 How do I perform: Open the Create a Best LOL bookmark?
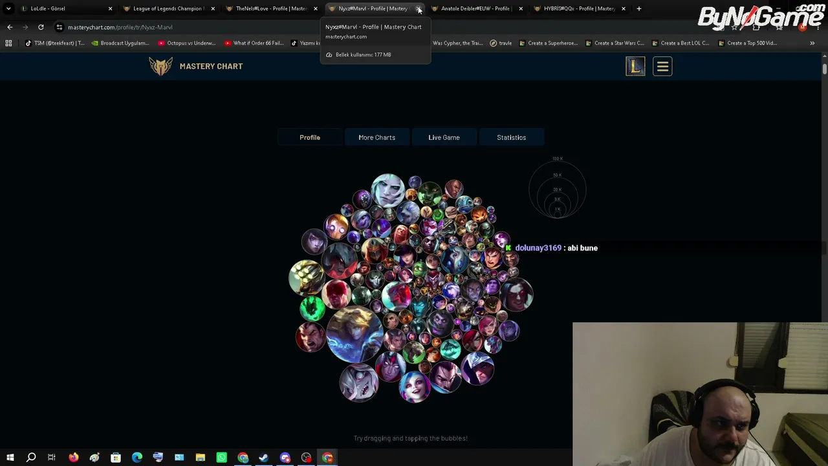[681, 43]
